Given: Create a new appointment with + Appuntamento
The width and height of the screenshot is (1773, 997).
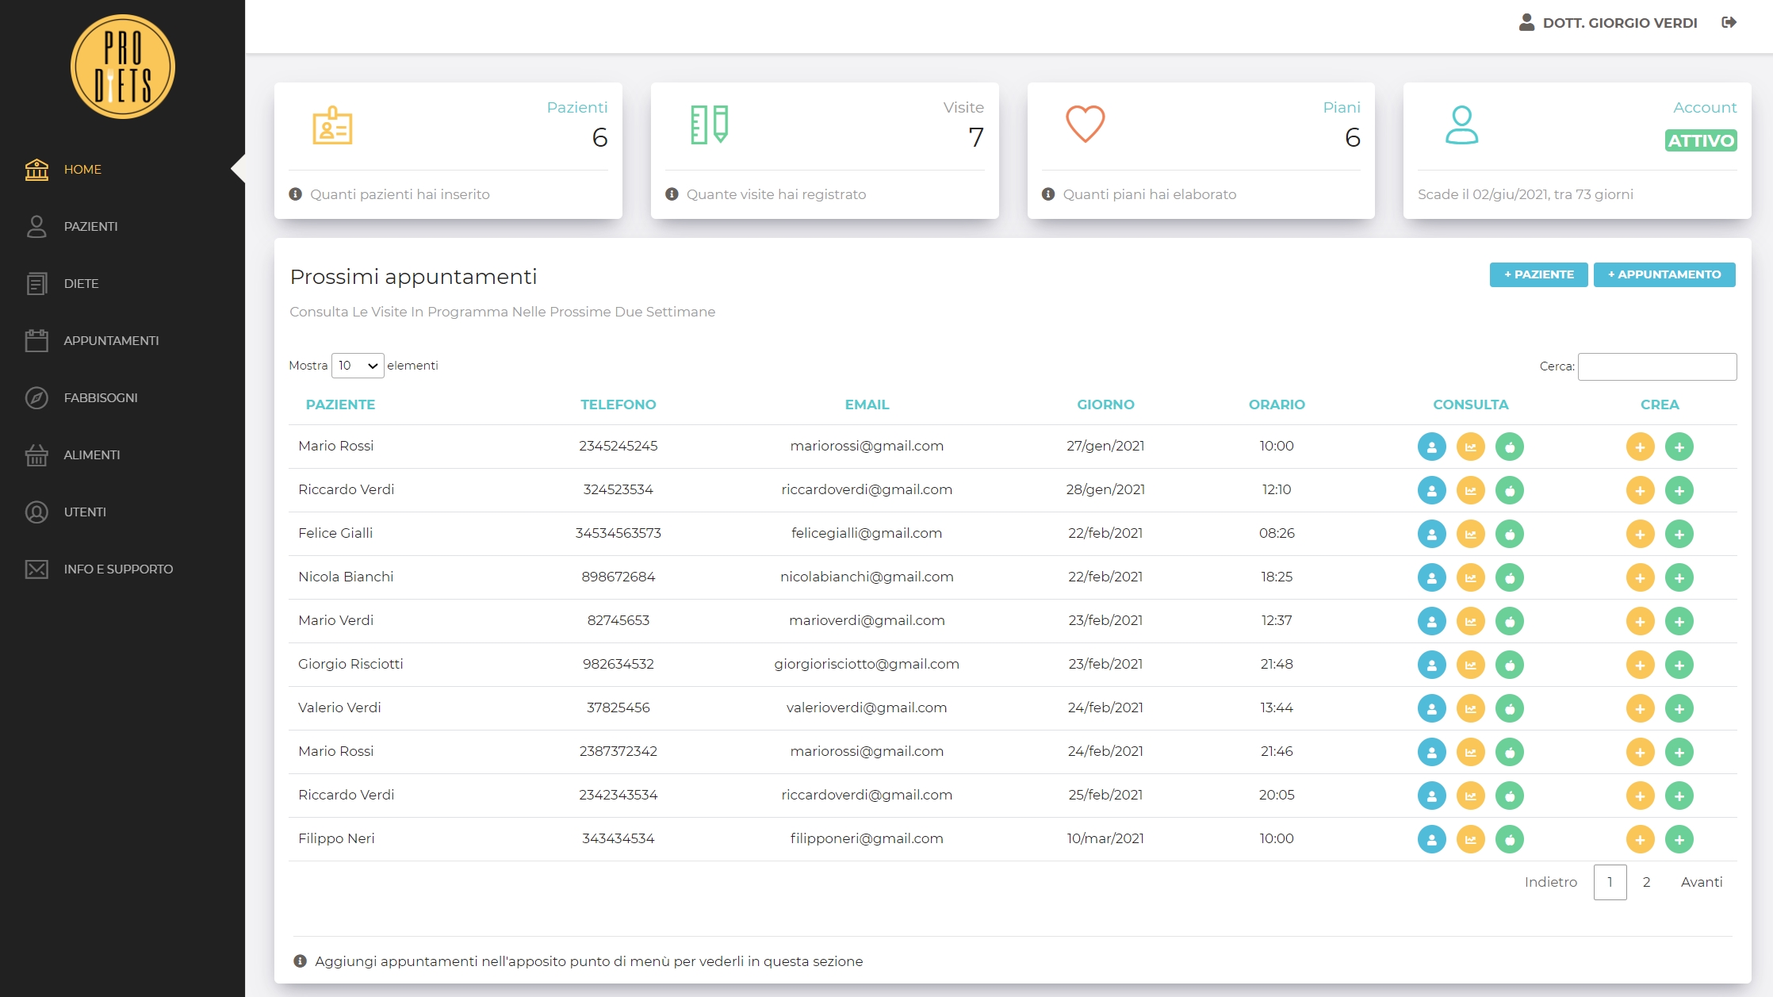Looking at the screenshot, I should pos(1664,274).
